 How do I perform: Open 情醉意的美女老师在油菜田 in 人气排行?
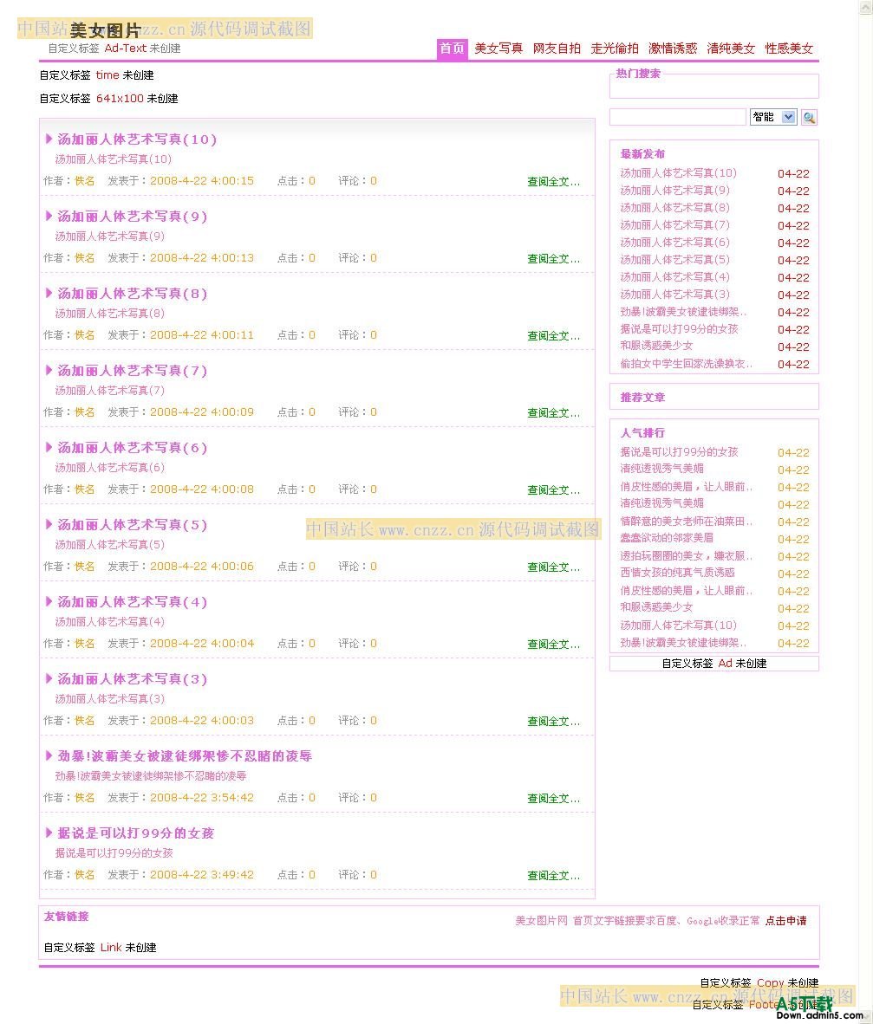686,522
